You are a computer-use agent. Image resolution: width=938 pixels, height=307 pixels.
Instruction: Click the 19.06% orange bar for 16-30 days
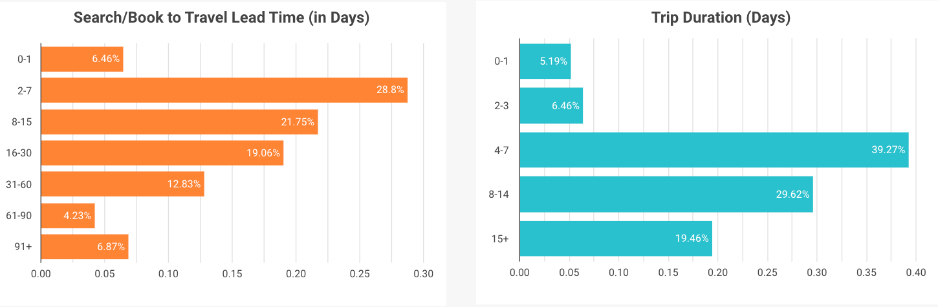162,153
